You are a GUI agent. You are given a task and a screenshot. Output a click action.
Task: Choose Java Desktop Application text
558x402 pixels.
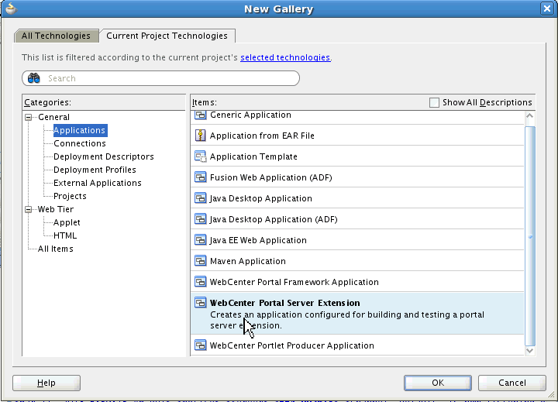pos(261,198)
